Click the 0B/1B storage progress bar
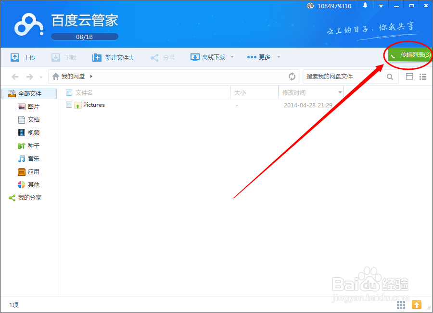 coord(85,36)
